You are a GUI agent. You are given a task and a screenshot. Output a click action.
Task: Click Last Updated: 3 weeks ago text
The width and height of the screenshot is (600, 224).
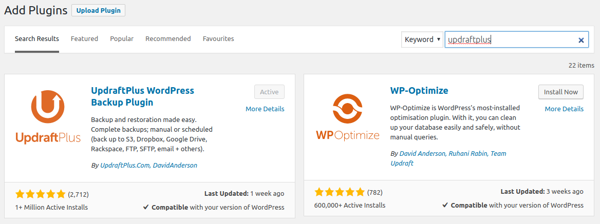pos(542,191)
